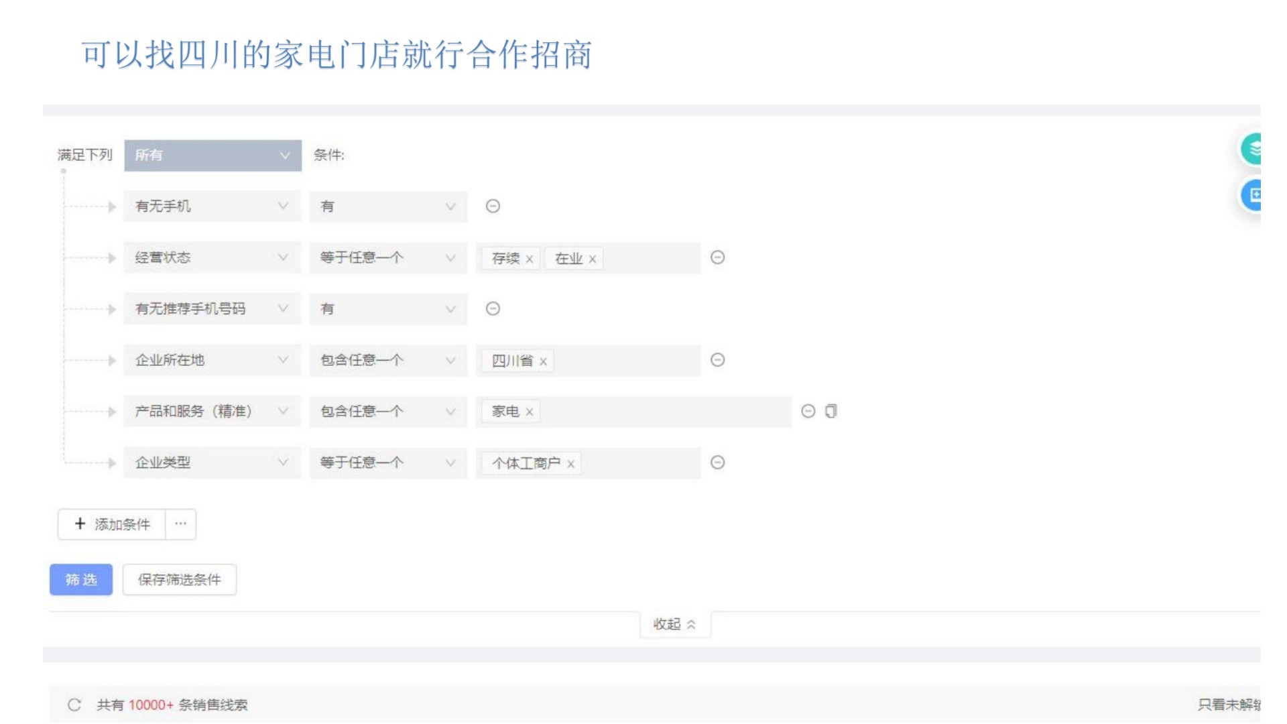Remove the 有无手机 condition row
The image size is (1287, 724).
coord(493,206)
